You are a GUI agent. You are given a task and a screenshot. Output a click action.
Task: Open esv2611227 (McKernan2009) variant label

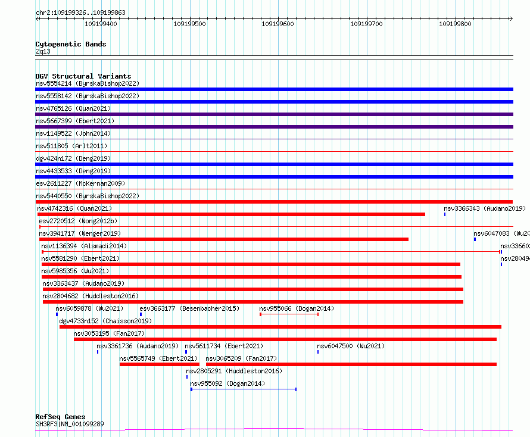80,183
